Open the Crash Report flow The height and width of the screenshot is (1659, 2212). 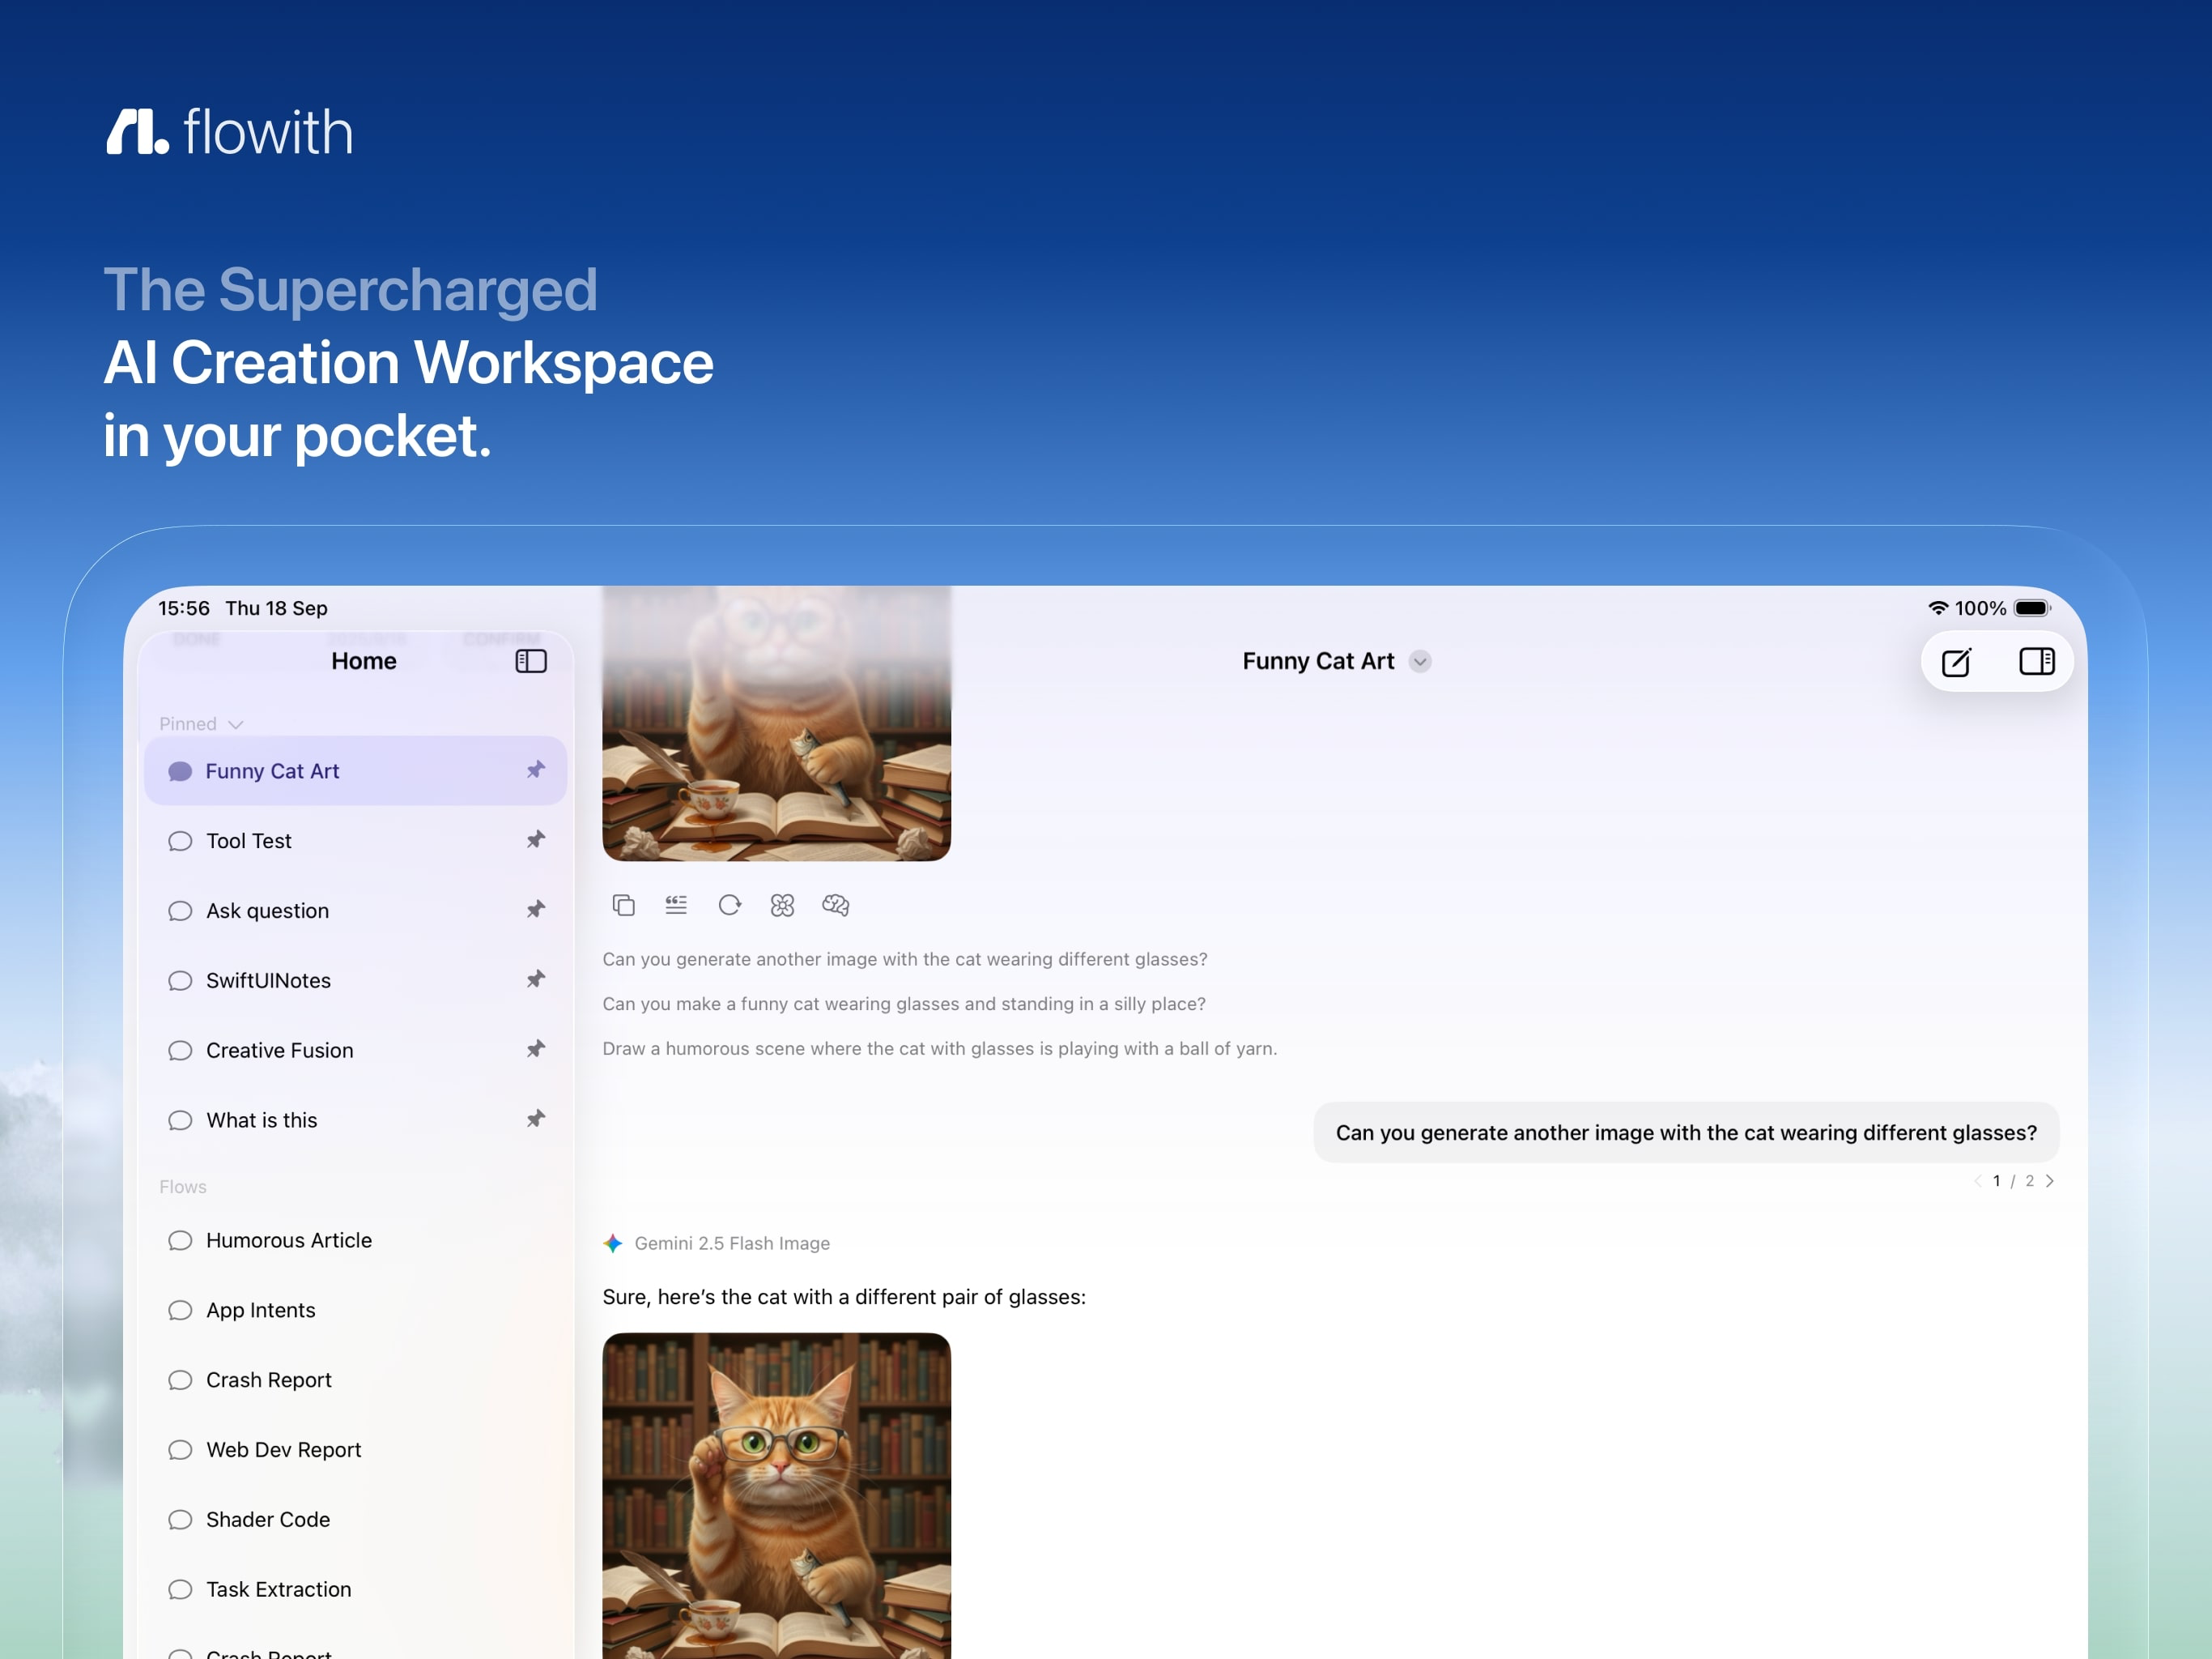355,1381
